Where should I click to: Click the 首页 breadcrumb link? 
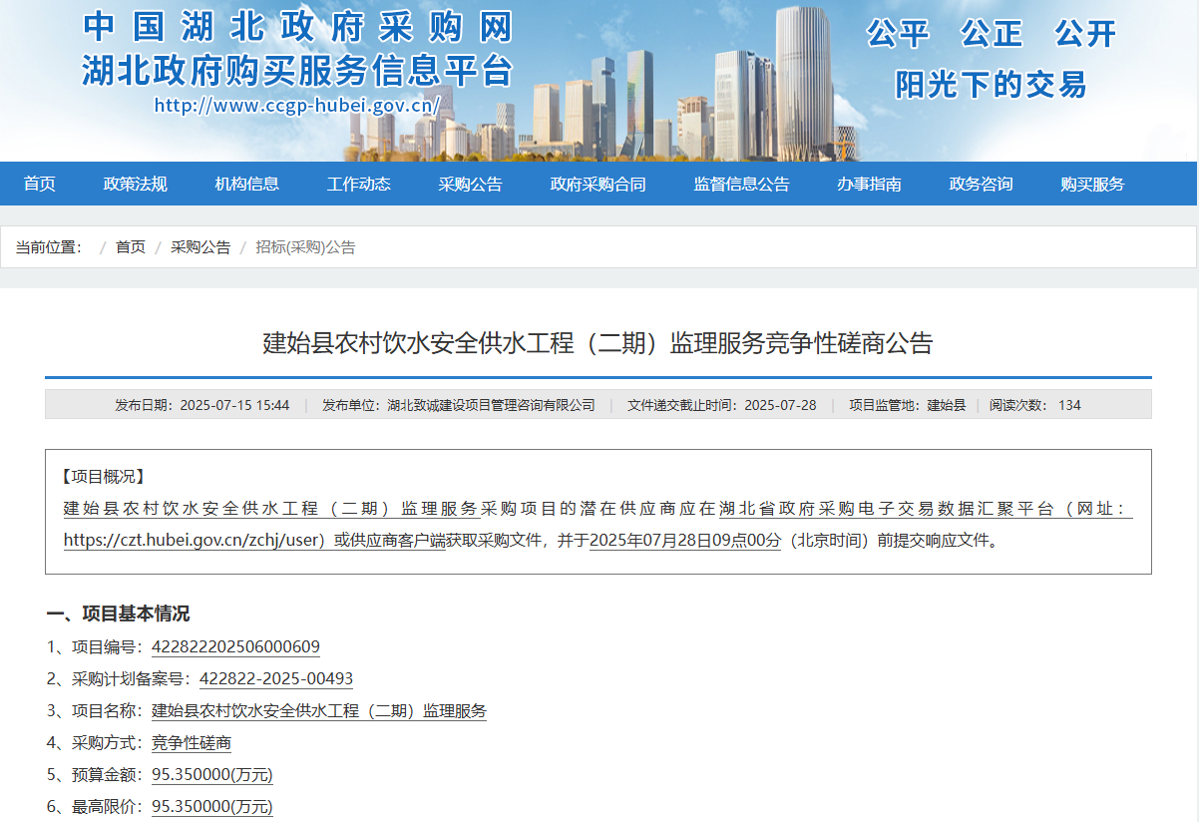(x=131, y=247)
